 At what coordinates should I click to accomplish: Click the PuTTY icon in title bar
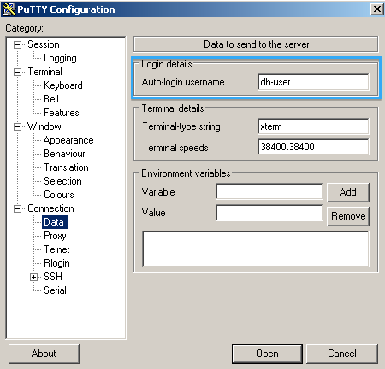tap(9, 9)
